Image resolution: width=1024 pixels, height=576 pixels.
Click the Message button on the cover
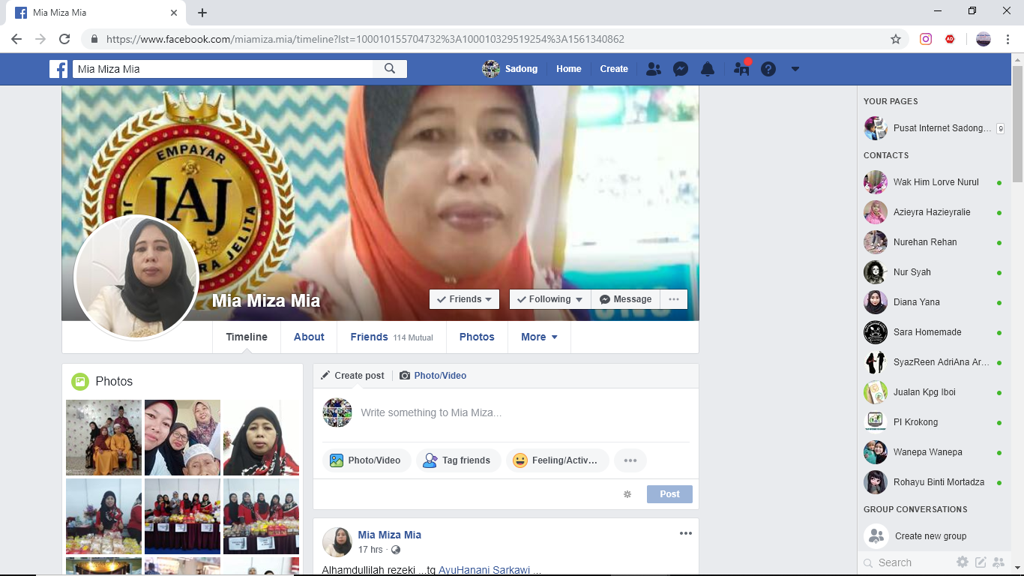pyautogui.click(x=625, y=299)
